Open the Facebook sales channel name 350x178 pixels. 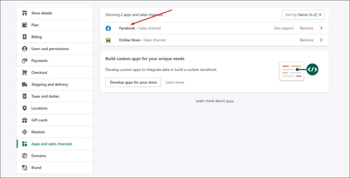[x=127, y=28]
